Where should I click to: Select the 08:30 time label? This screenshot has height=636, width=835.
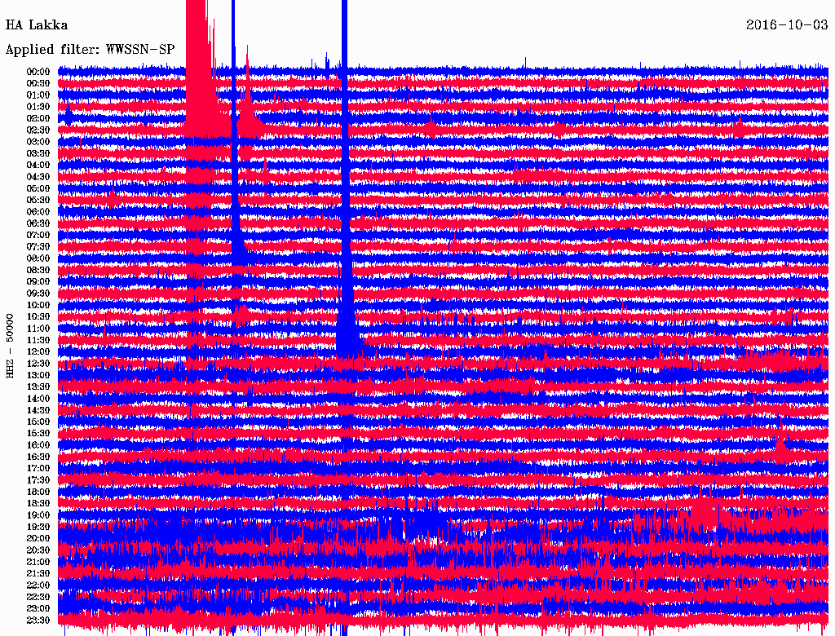click(x=38, y=270)
